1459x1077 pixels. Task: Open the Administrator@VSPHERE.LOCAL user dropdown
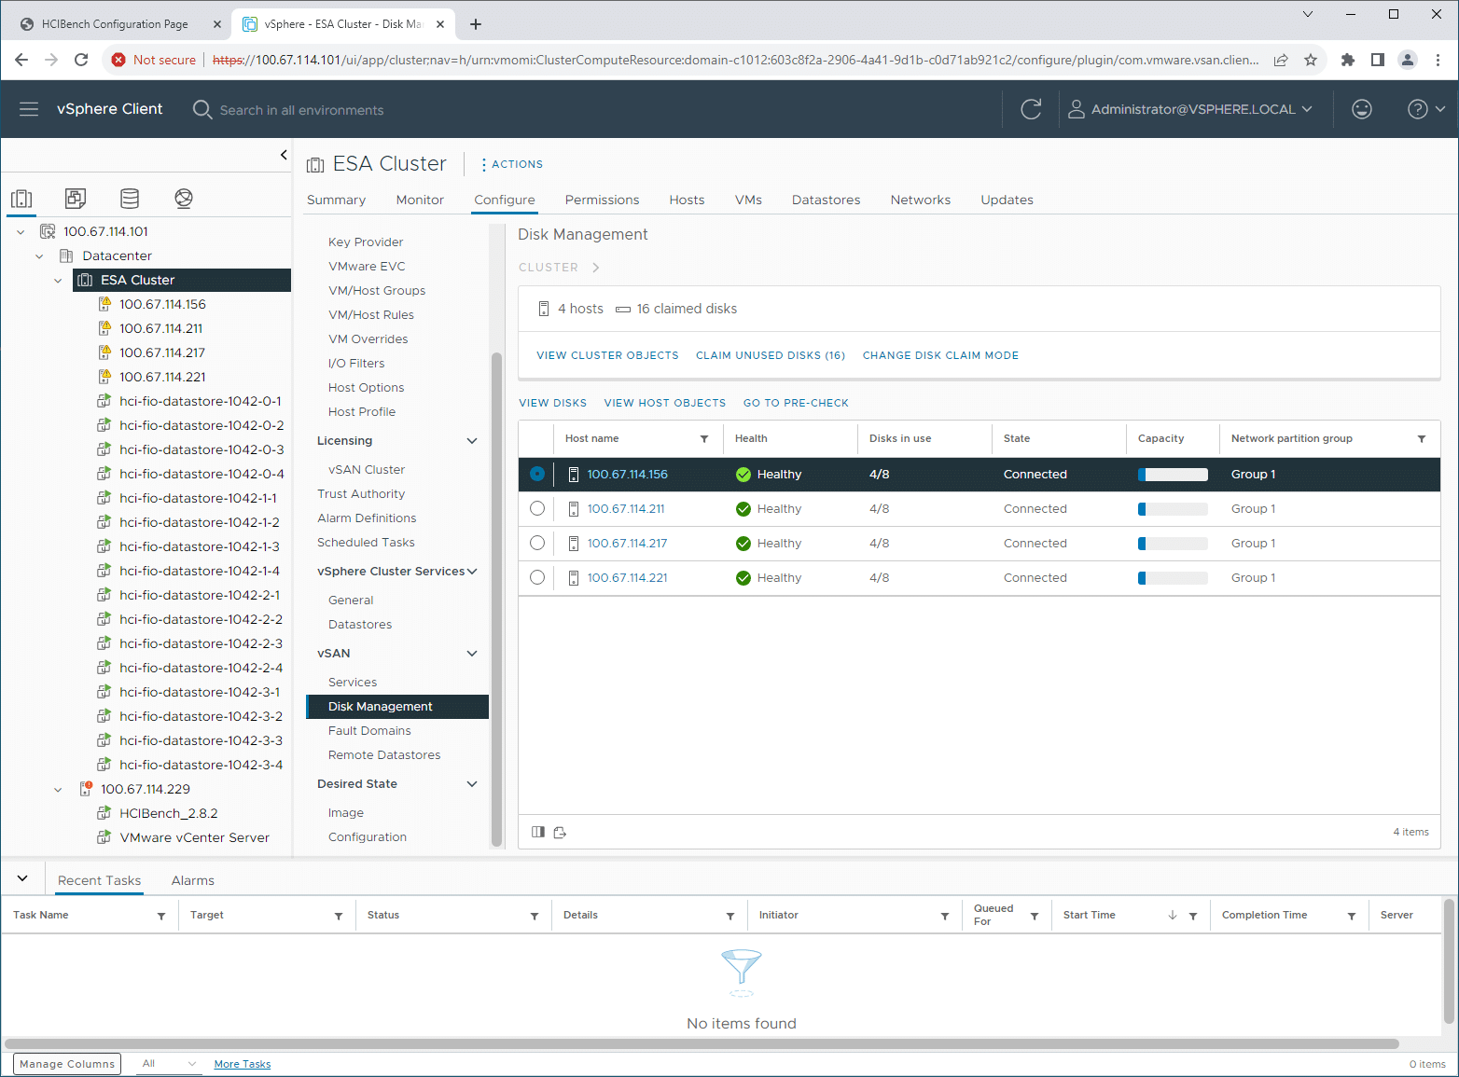coord(1190,109)
